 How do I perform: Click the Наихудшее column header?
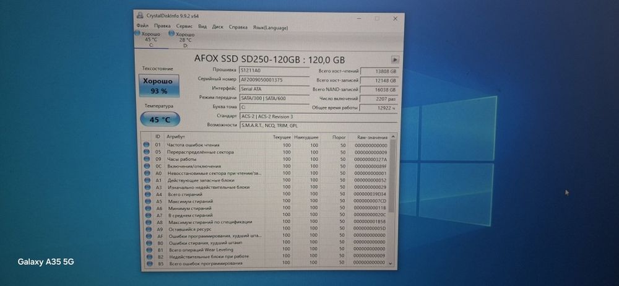[x=306, y=137]
